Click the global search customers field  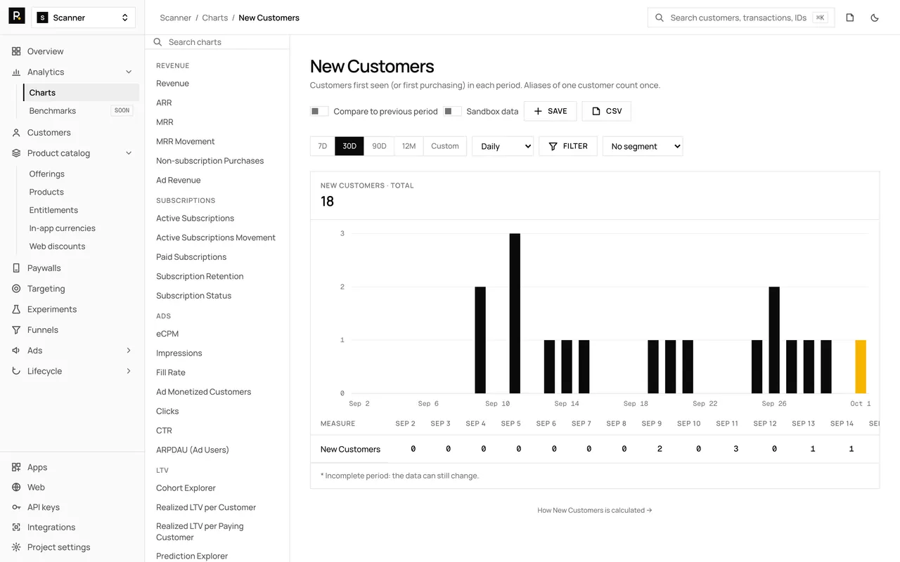(741, 18)
